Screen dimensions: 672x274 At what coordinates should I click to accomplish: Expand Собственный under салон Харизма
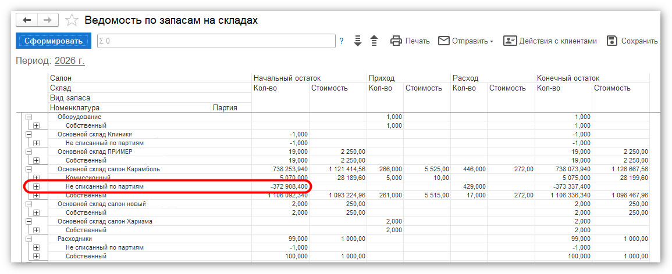coord(37,230)
